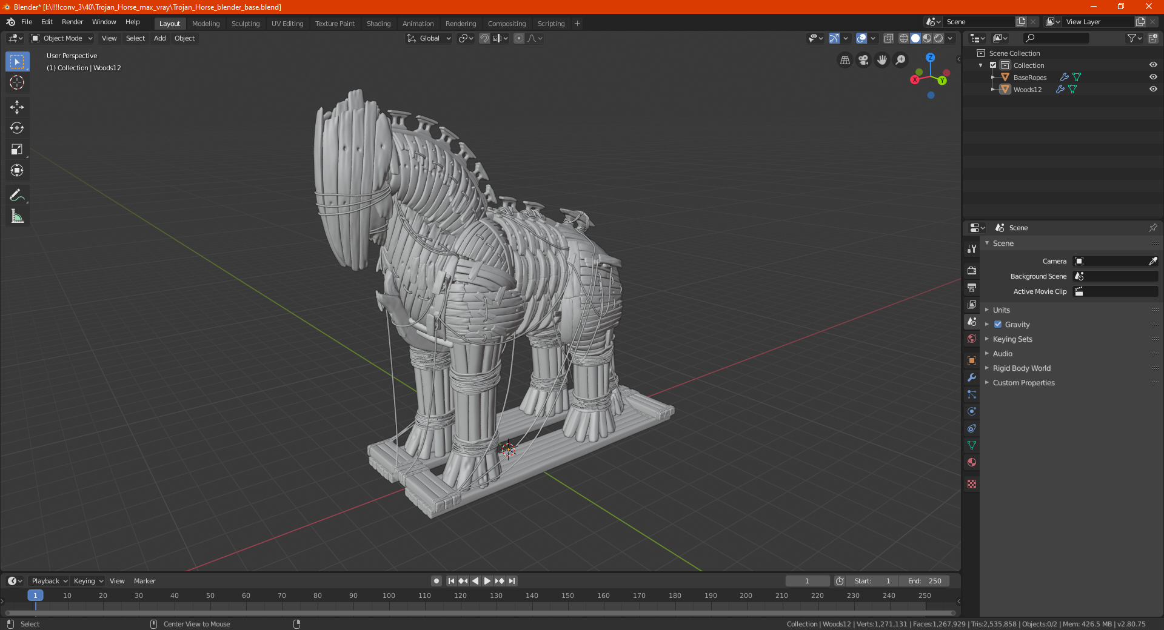
Task: Hide the Woods12 object
Action: click(1153, 89)
